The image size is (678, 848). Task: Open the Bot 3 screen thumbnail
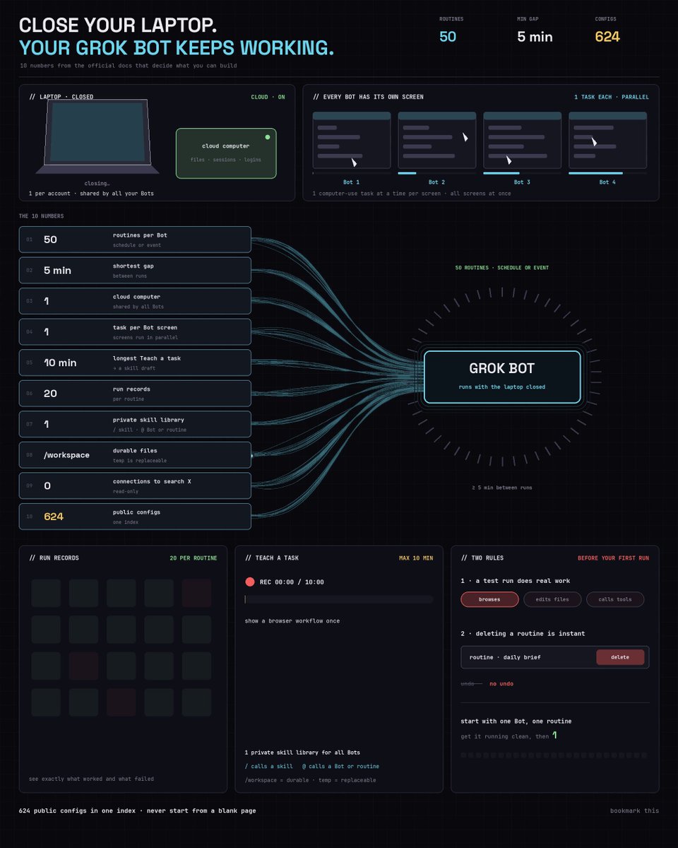click(522, 140)
